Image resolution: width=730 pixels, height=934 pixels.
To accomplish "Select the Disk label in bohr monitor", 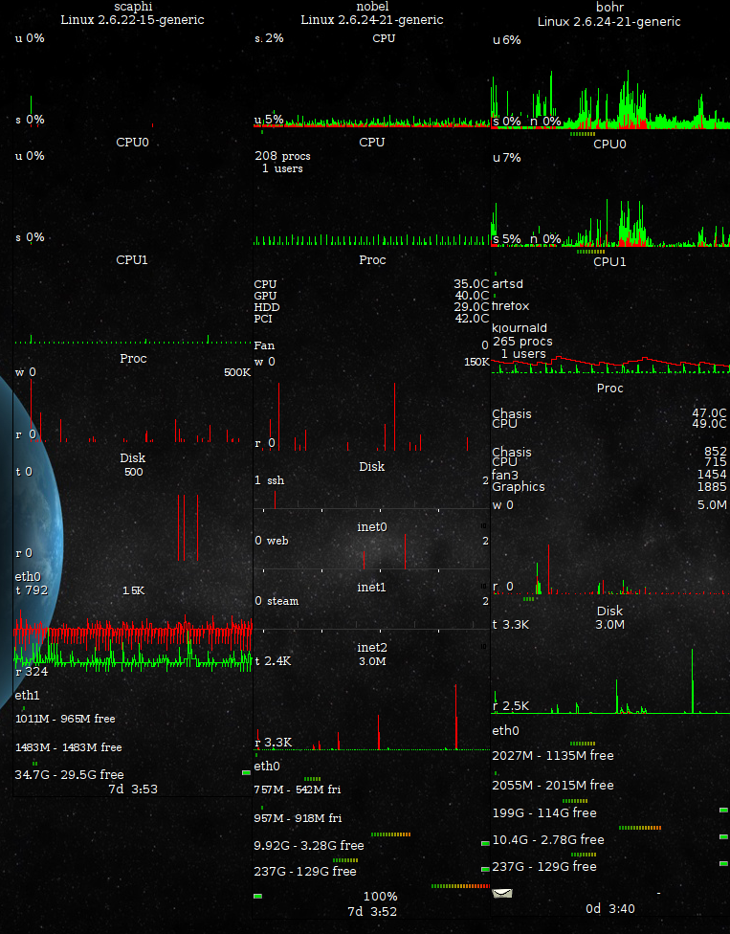I will [609, 611].
